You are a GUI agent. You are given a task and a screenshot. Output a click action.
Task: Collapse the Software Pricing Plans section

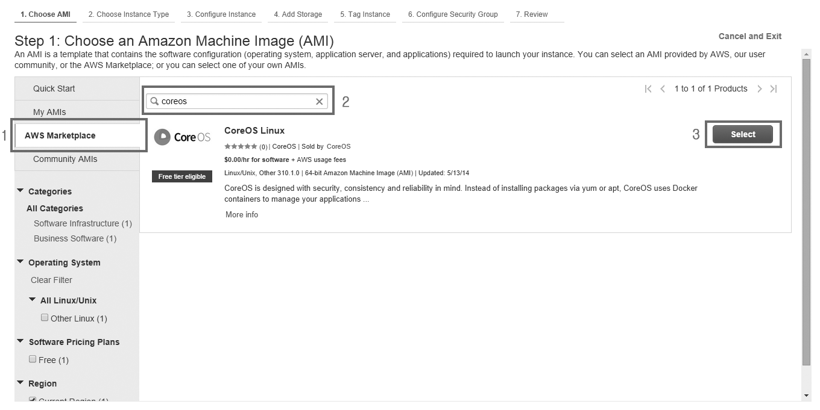coord(20,341)
